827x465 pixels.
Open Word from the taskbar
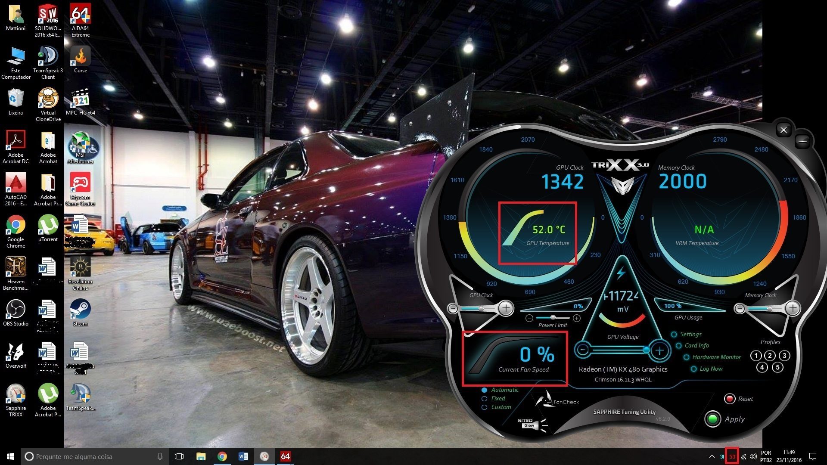[243, 456]
